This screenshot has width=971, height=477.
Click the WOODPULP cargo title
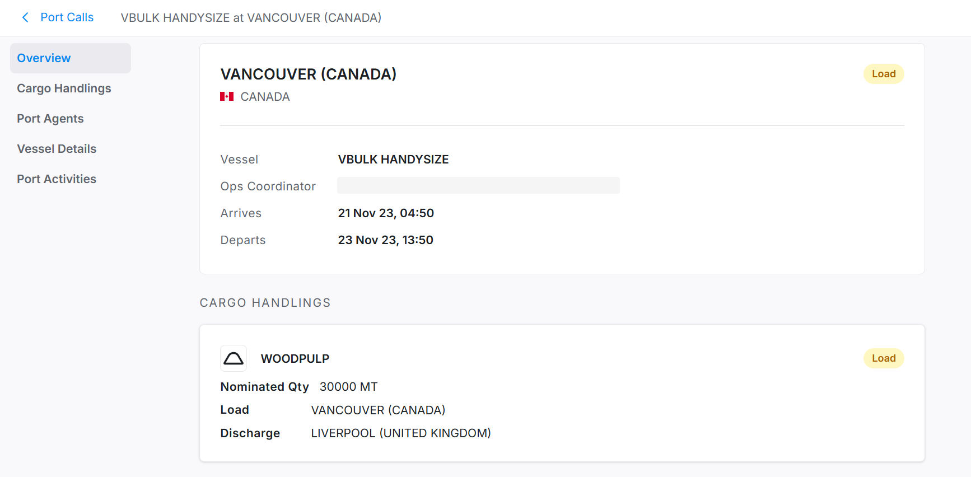coord(295,359)
